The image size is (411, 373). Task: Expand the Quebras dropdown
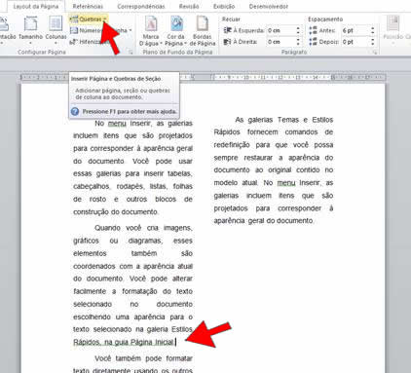click(x=89, y=19)
